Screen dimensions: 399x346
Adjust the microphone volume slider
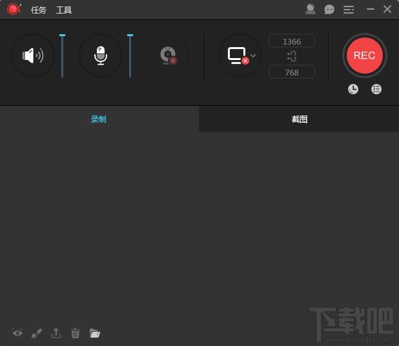130,56
